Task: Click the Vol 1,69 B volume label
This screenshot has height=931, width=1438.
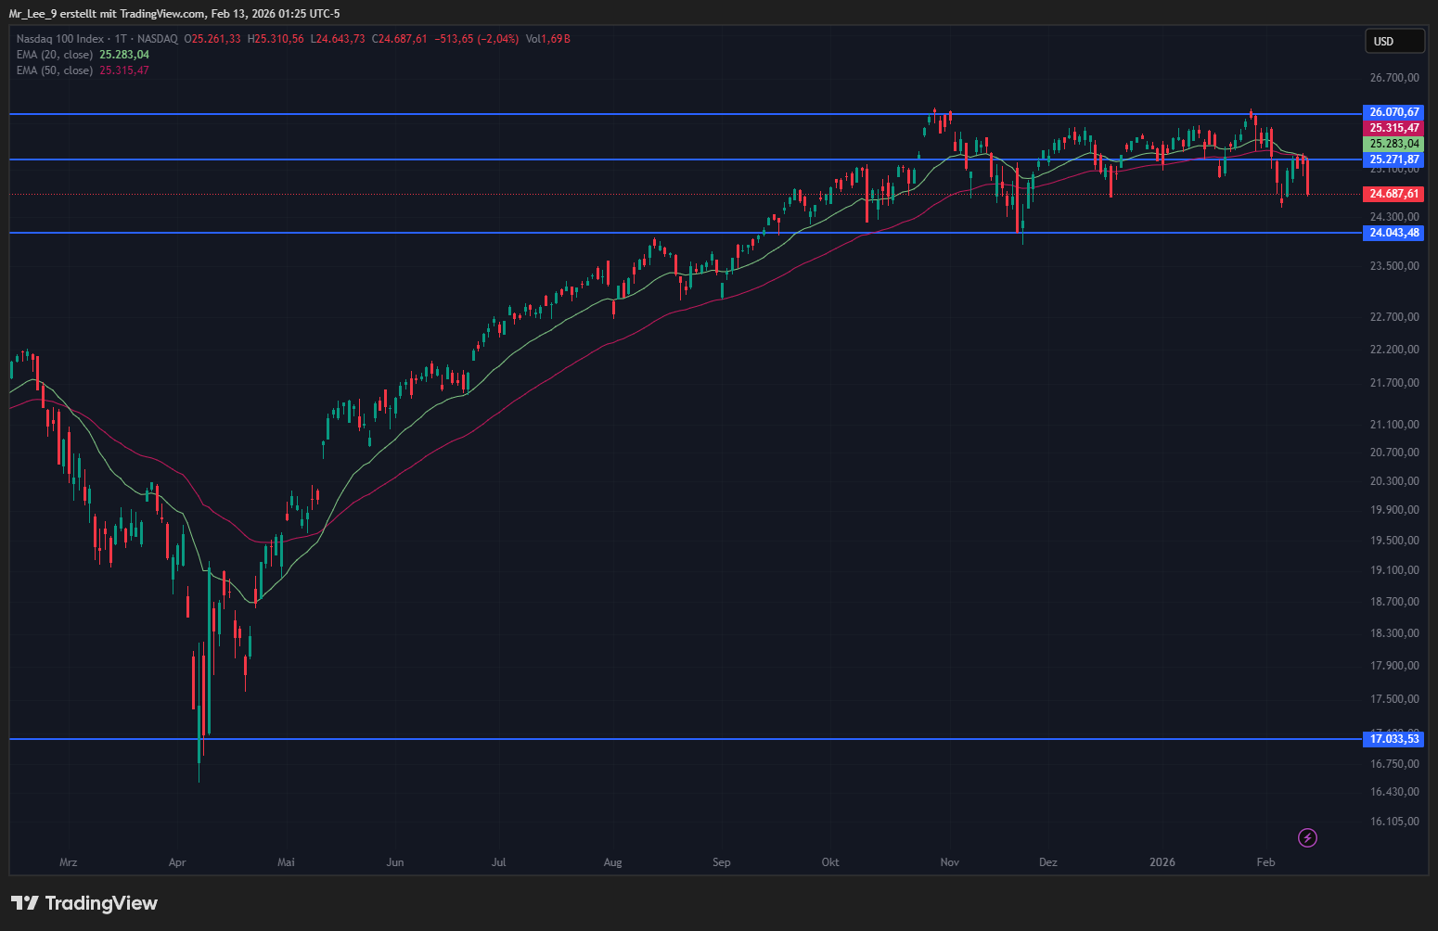Action: (x=547, y=39)
